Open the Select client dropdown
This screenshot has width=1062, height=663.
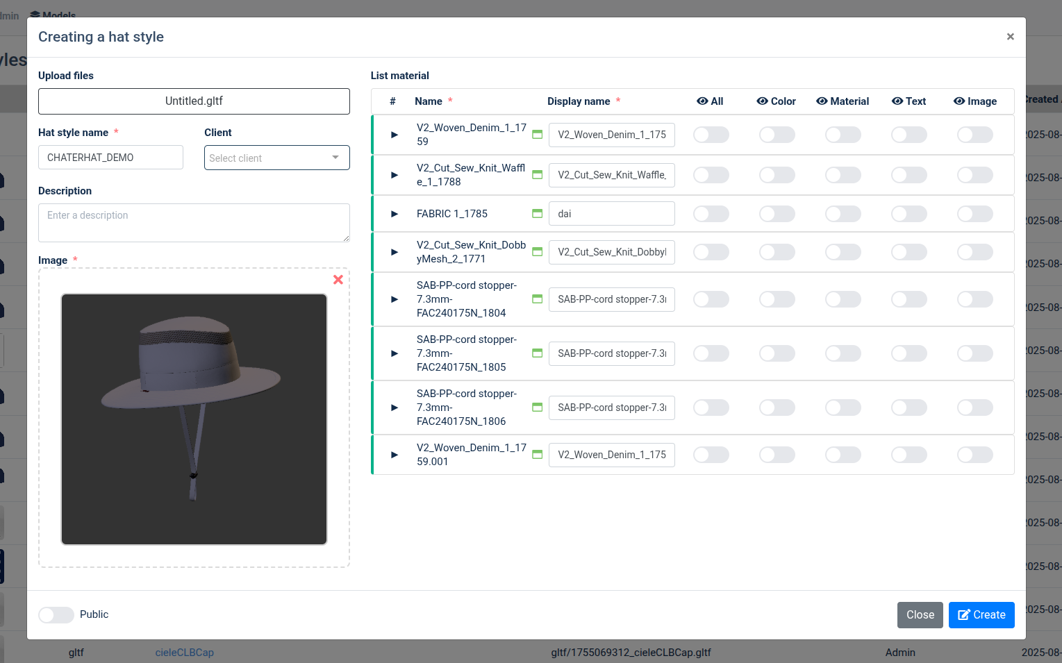276,158
